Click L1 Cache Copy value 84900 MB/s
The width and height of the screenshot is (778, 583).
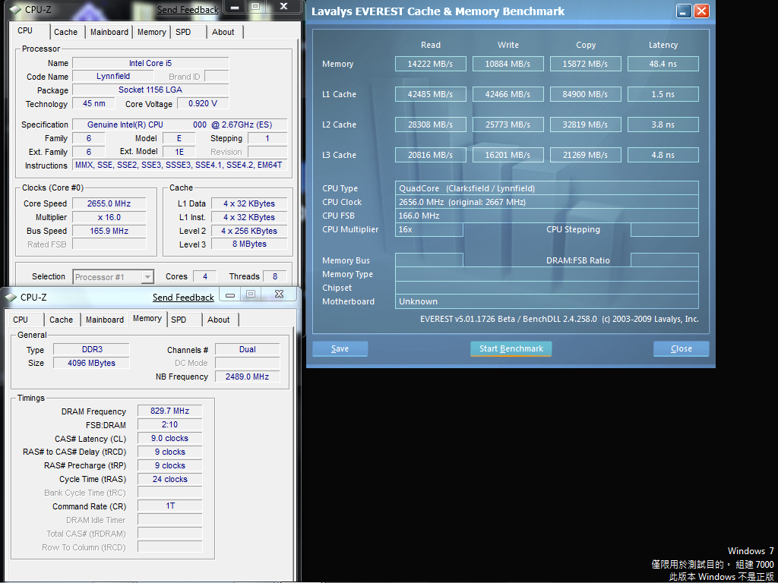click(x=586, y=94)
